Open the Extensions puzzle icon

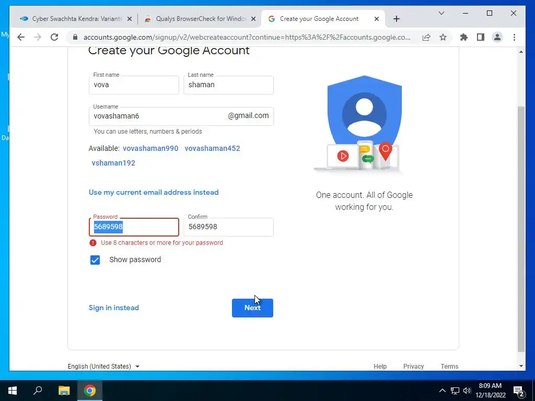pyautogui.click(x=464, y=37)
